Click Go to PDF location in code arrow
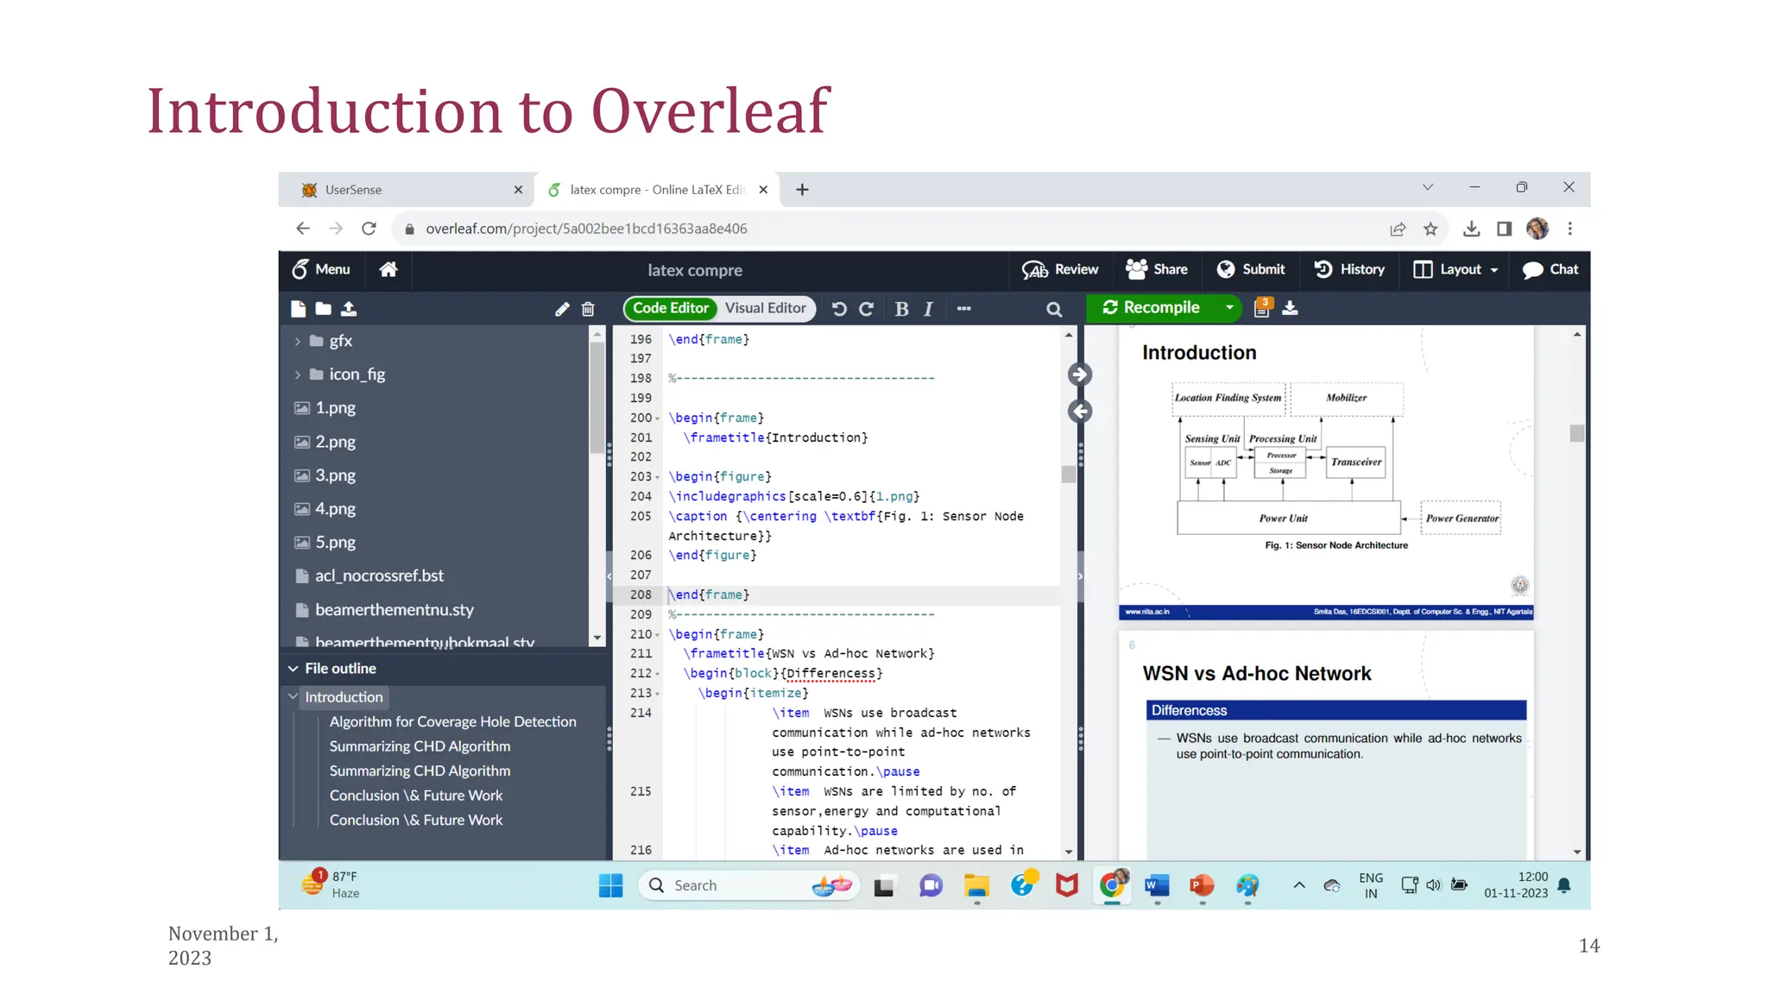Image resolution: width=1768 pixels, height=994 pixels. pyautogui.click(x=1079, y=412)
